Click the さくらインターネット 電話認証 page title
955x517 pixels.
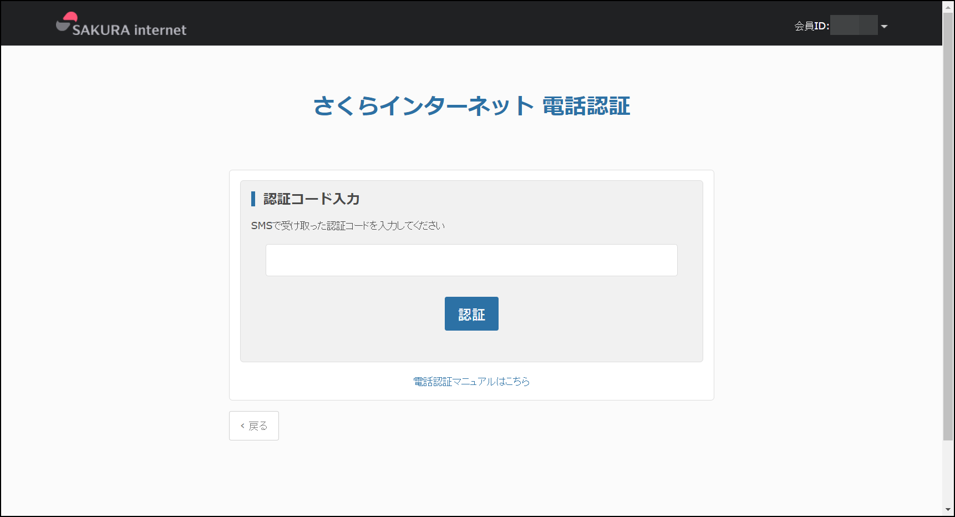pyautogui.click(x=471, y=106)
